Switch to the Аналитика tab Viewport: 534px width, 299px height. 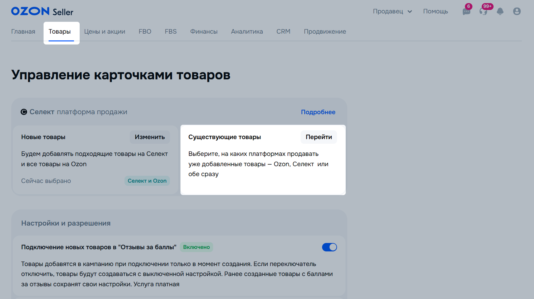(x=247, y=31)
